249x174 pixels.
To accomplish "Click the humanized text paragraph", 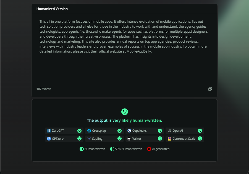I will click(x=124, y=37).
